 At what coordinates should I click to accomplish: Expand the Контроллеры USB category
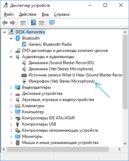click(x=11, y=125)
